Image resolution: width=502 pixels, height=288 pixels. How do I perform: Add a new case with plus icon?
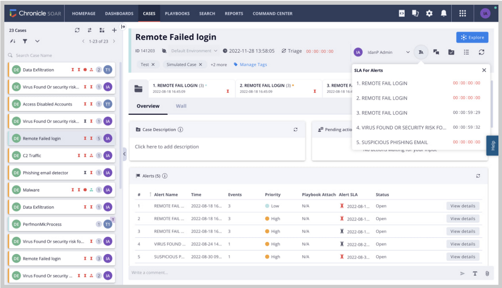click(x=114, y=30)
